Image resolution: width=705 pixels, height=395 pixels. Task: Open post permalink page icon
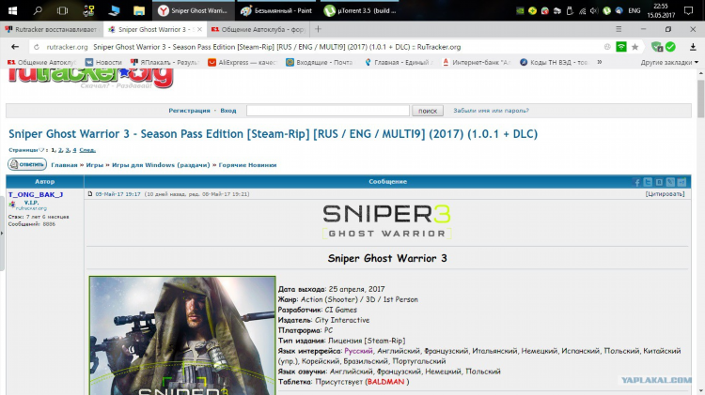[x=90, y=194]
